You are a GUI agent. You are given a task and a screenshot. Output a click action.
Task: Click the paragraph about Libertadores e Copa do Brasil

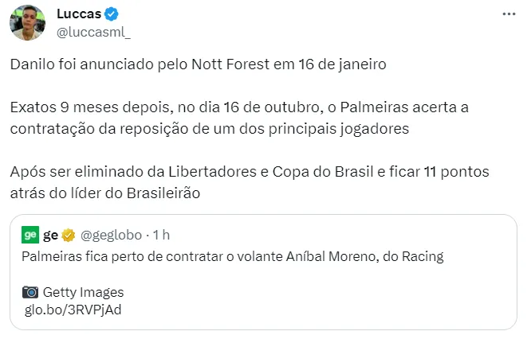click(250, 182)
